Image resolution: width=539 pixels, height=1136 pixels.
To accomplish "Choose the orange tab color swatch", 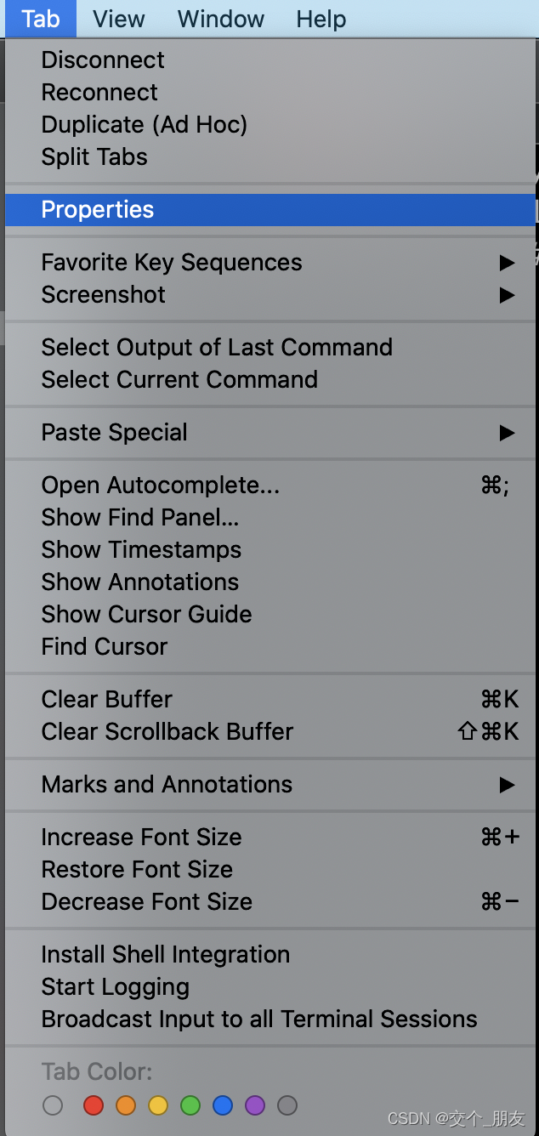I will (x=126, y=1105).
